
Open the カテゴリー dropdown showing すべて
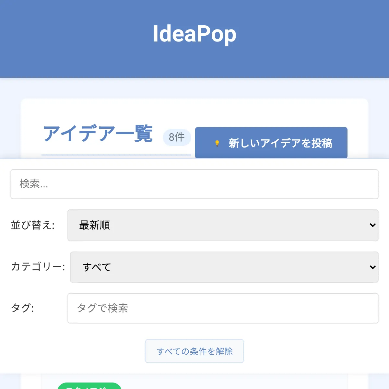click(x=224, y=267)
